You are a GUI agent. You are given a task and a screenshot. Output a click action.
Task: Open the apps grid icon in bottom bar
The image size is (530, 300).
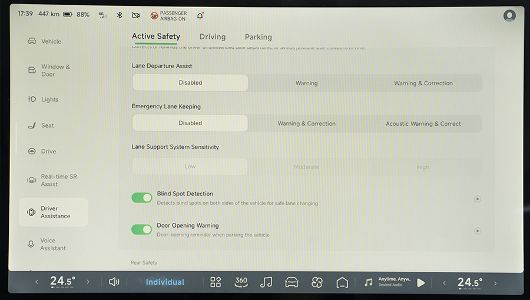coord(216,282)
